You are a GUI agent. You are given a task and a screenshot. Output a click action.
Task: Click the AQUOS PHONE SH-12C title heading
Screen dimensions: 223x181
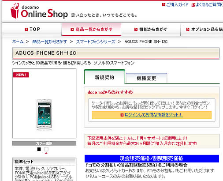46,53
